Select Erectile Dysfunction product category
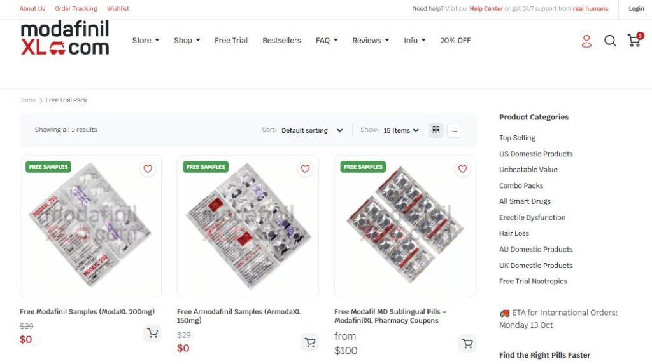This screenshot has height=364, width=652. (532, 217)
